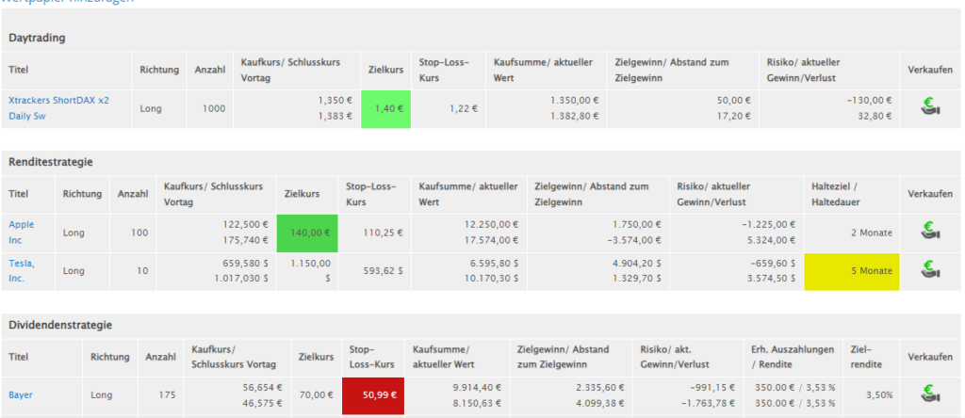Open the Apple Inc security link
The image size is (965, 418).
[x=22, y=233]
